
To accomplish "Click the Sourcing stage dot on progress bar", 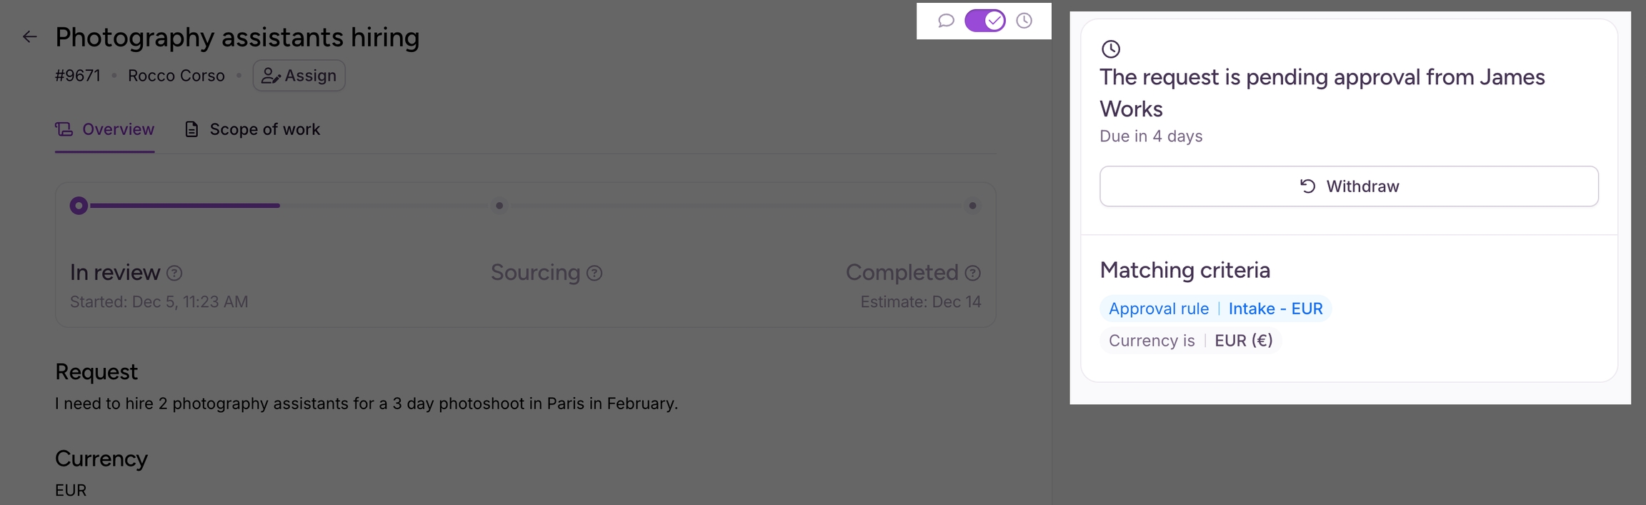I will (x=499, y=206).
